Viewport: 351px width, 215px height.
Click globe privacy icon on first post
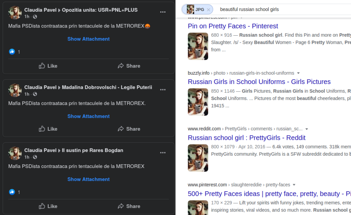click(35, 17)
